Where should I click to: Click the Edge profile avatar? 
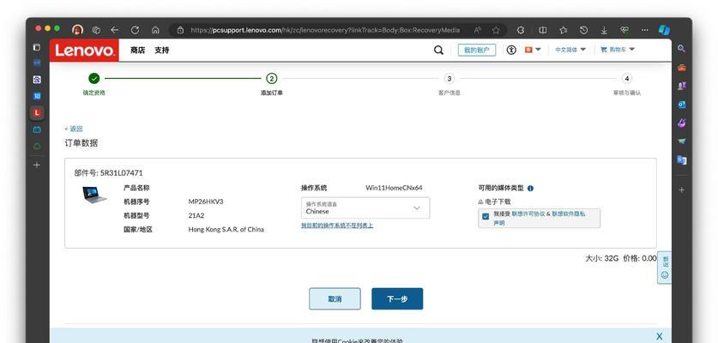coord(78,30)
